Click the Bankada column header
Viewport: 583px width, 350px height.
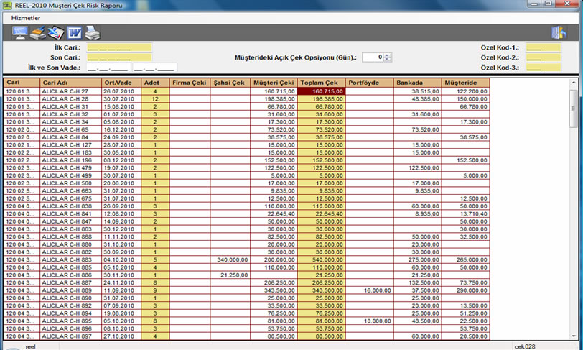417,83
